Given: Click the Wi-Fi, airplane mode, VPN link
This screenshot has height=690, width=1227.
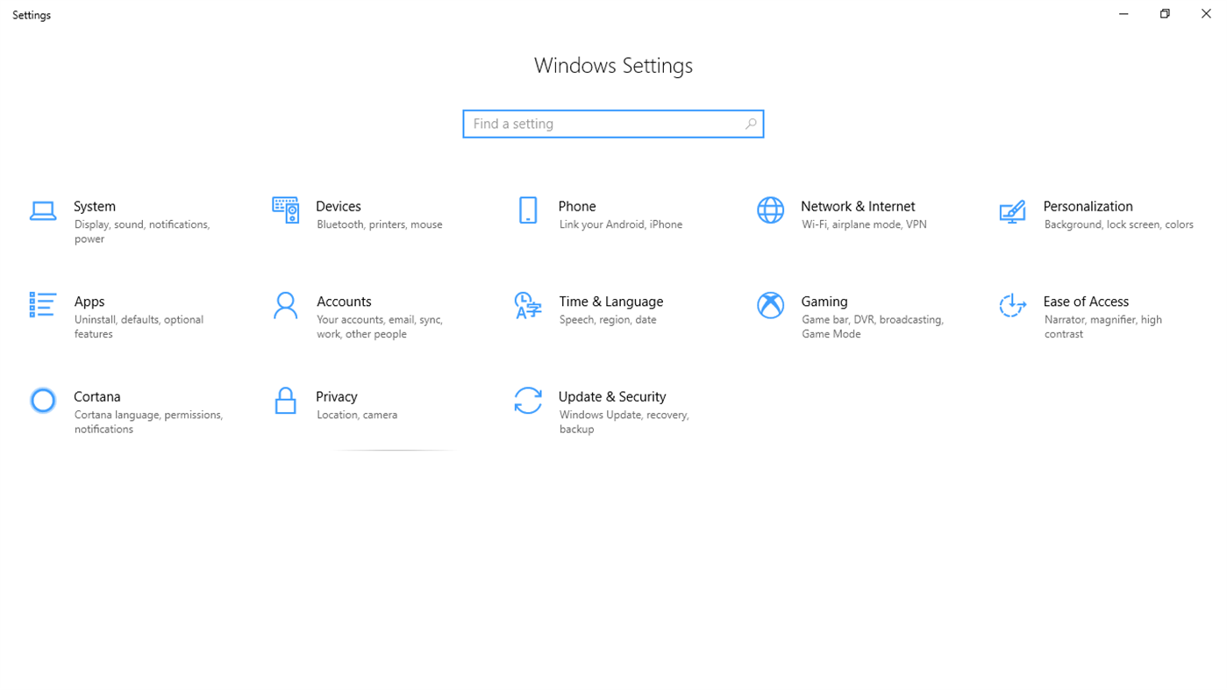Looking at the screenshot, I should [863, 224].
